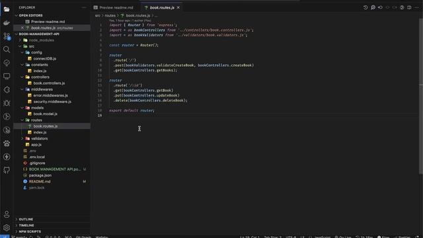Open connectDB.js file
Image resolution: width=423 pixels, height=238 pixels.
pyautogui.click(x=44, y=59)
